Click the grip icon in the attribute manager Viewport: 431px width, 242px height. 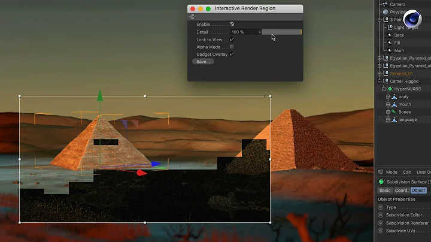(381, 172)
